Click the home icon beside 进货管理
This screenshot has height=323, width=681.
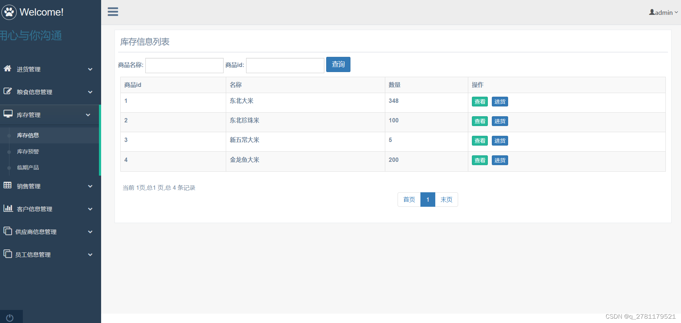pyautogui.click(x=7, y=68)
